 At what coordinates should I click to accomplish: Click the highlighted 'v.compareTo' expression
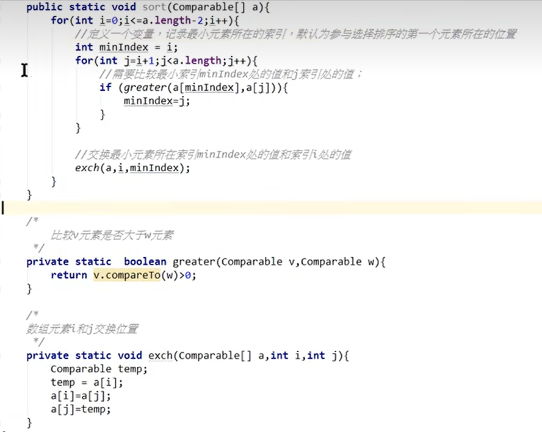tap(127, 275)
